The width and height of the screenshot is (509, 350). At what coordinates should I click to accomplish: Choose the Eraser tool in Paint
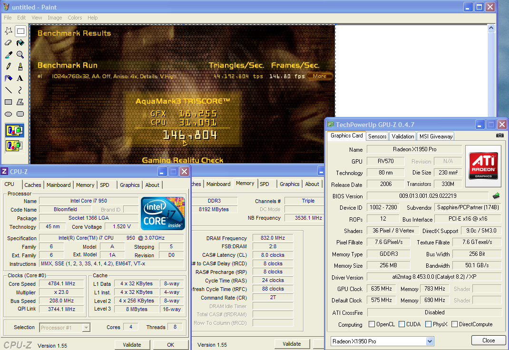[9, 43]
